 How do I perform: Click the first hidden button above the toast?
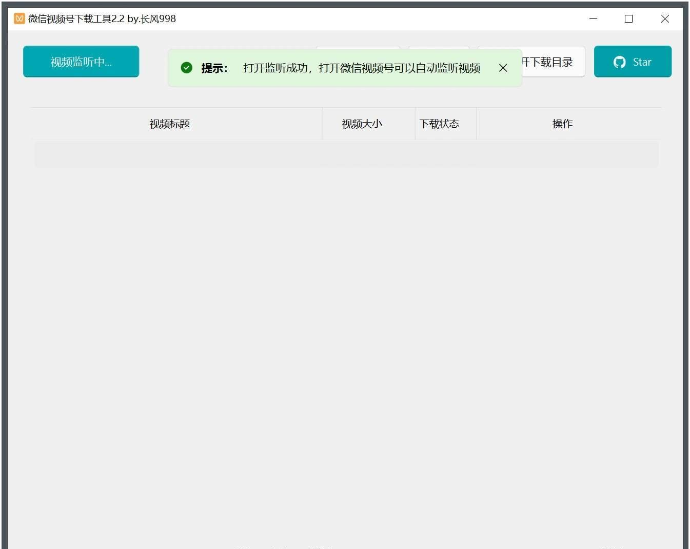(358, 48)
